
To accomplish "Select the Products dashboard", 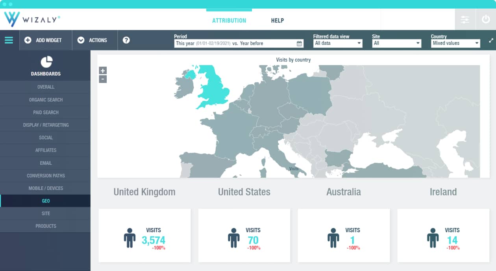I will 45,226.
